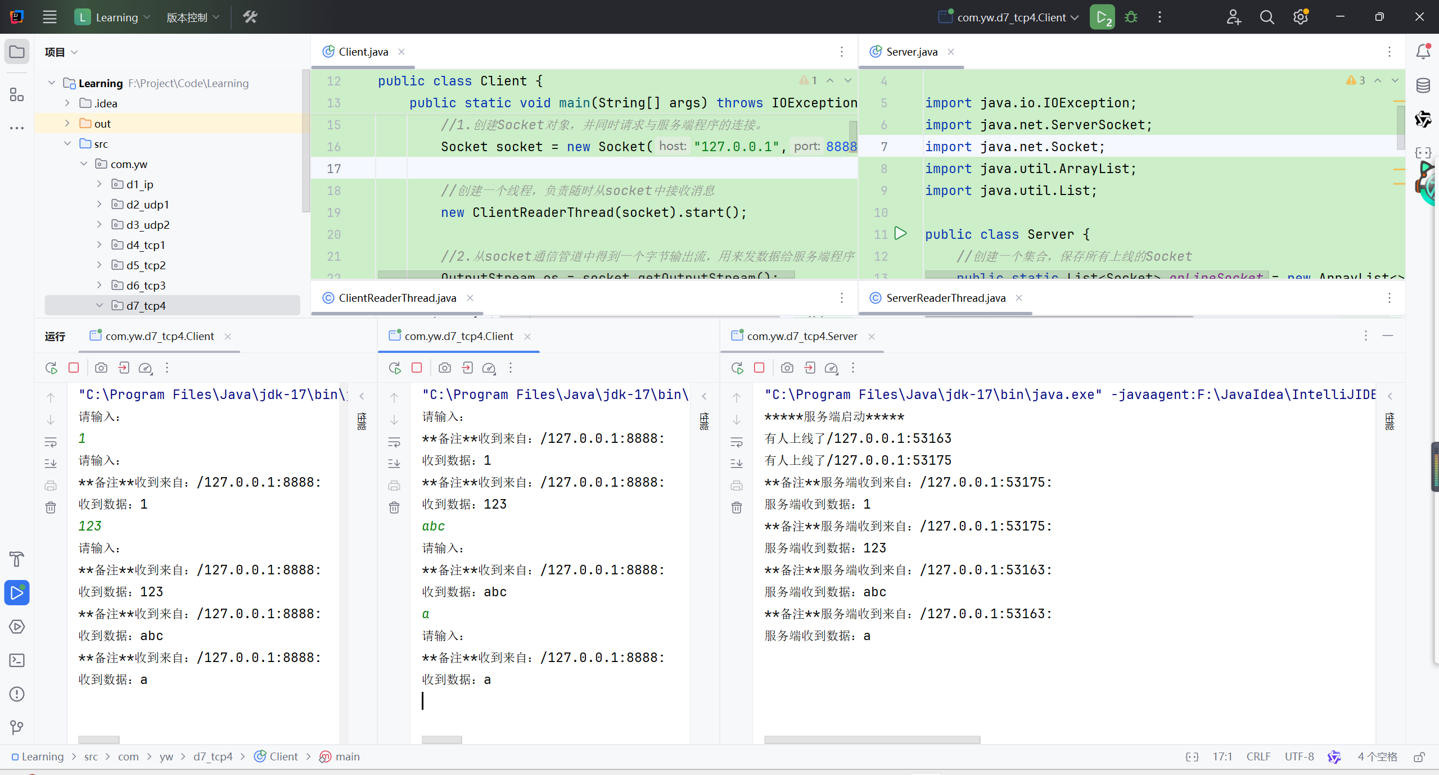Switch to the ServerReaderThread.java tab
The height and width of the screenshot is (775, 1439).
click(945, 298)
